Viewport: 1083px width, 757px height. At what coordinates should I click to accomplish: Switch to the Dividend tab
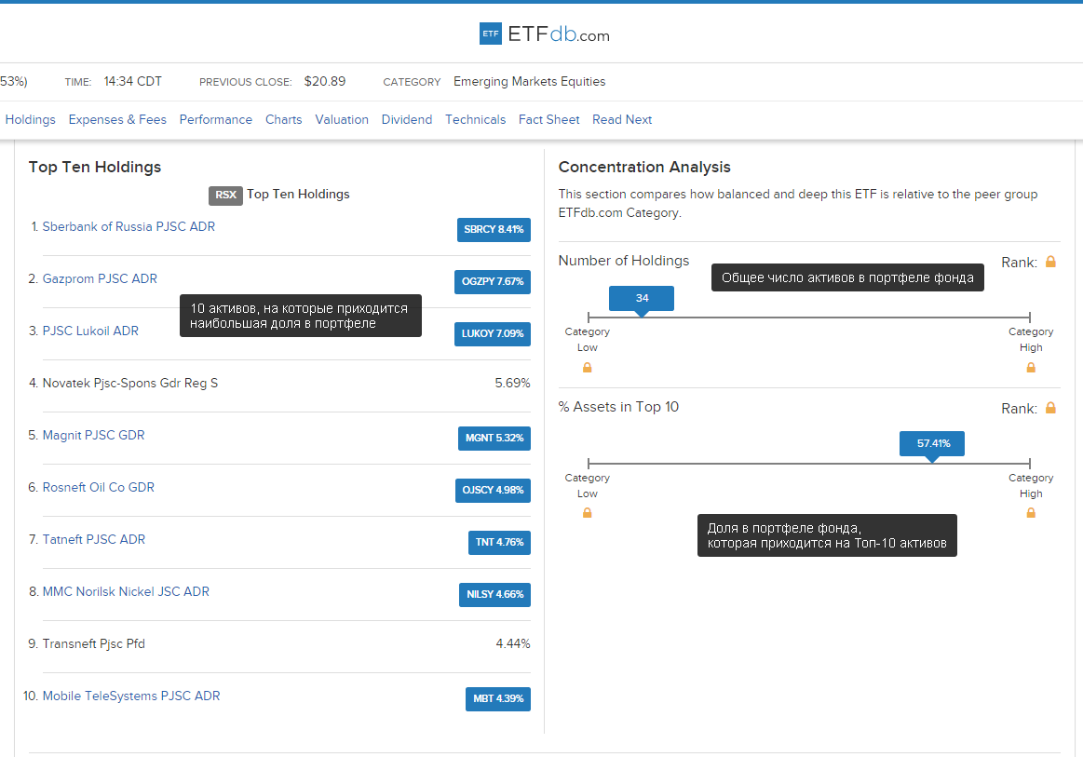pos(407,119)
